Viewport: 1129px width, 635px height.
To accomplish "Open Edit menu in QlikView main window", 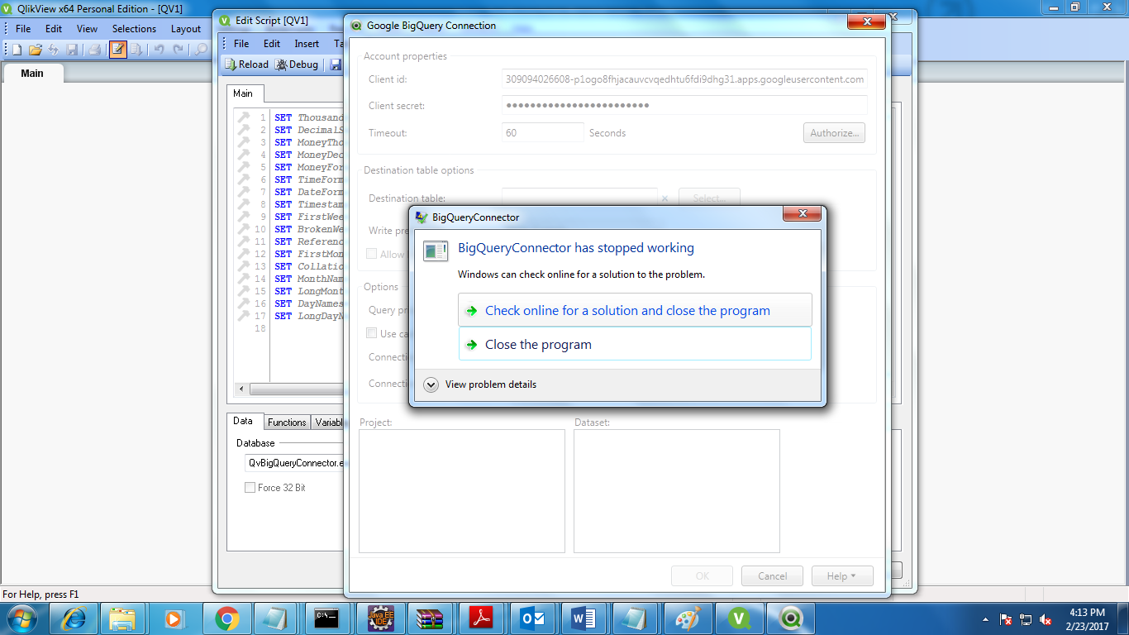I will (54, 28).
